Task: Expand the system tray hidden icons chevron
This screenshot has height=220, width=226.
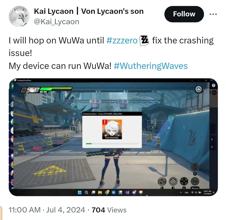Action: pos(181,192)
